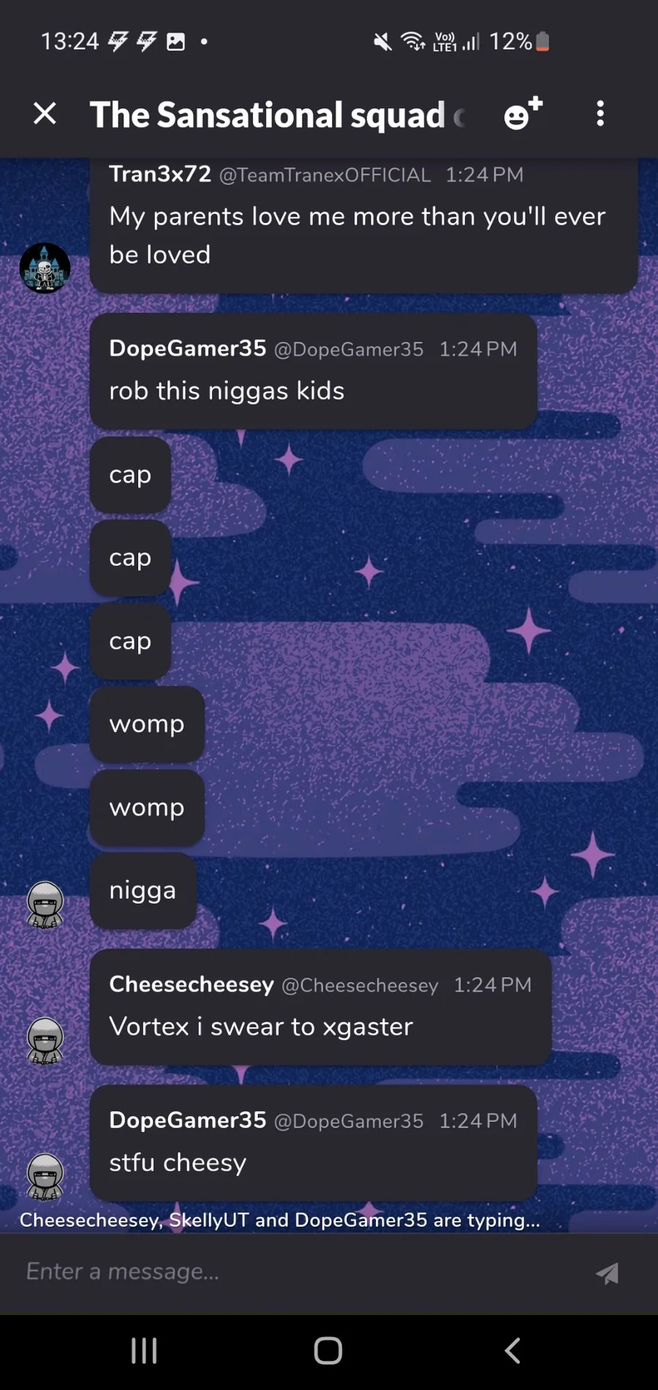Tap the battery percentage in status bar
This screenshot has height=1390, width=658.
510,42
